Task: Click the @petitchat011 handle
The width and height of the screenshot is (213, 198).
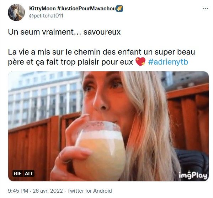Action: point(46,16)
